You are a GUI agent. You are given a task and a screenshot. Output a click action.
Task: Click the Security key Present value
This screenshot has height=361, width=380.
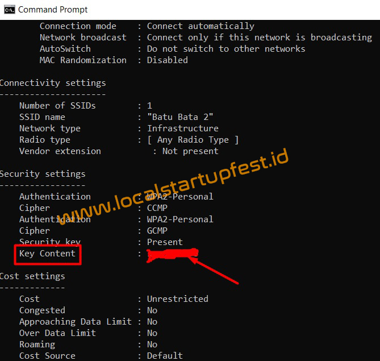(x=165, y=242)
